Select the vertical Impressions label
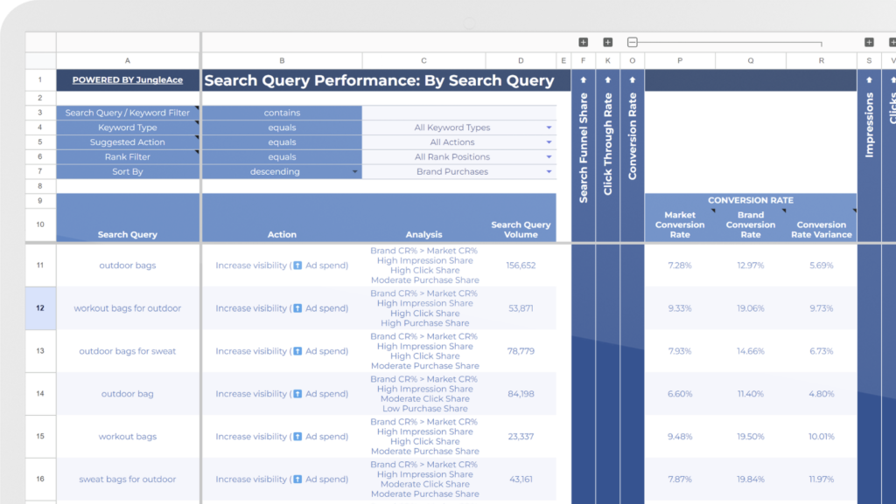Viewport: 896px width, 504px height. [x=869, y=125]
